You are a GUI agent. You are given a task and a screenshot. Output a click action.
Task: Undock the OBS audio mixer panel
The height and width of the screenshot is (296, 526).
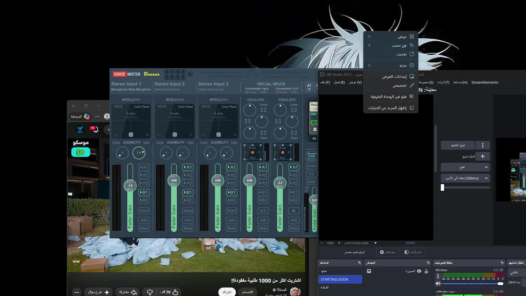pos(502,263)
